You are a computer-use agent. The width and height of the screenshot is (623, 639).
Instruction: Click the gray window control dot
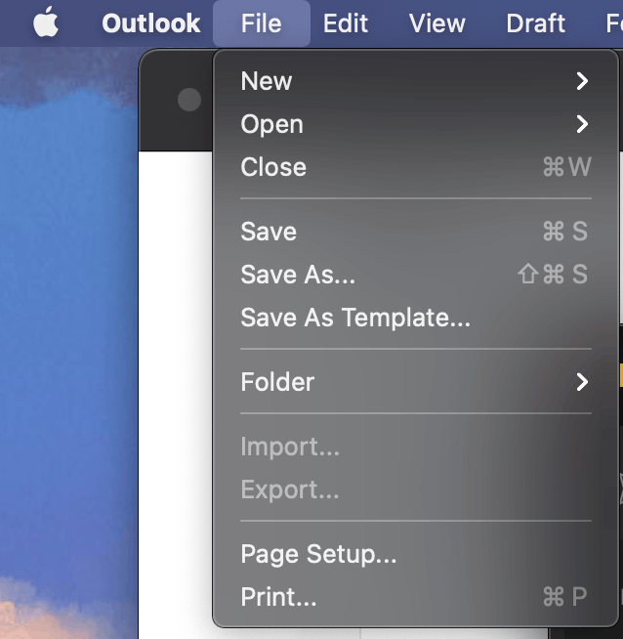tap(189, 100)
